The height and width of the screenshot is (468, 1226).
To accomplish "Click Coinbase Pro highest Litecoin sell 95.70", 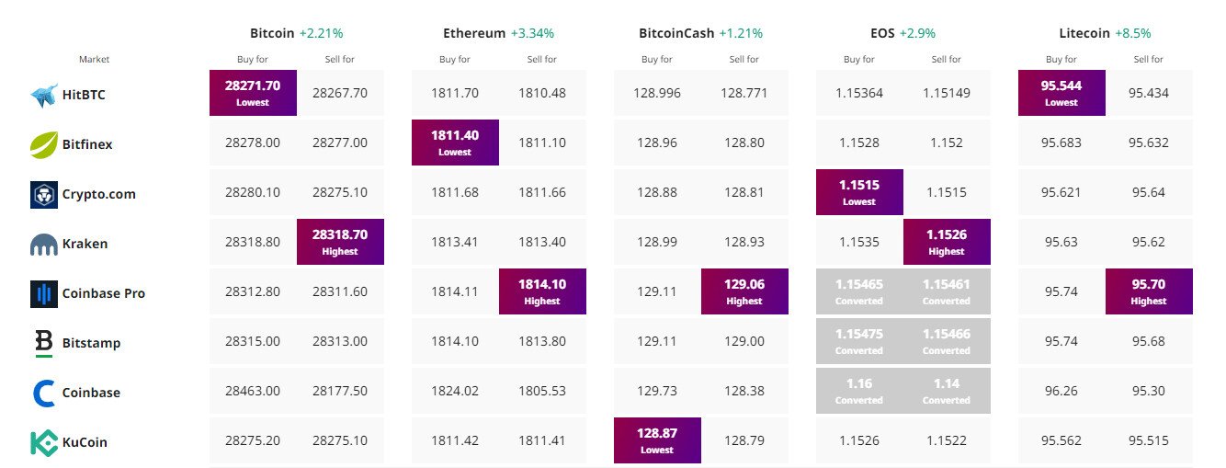I will 1149,291.
